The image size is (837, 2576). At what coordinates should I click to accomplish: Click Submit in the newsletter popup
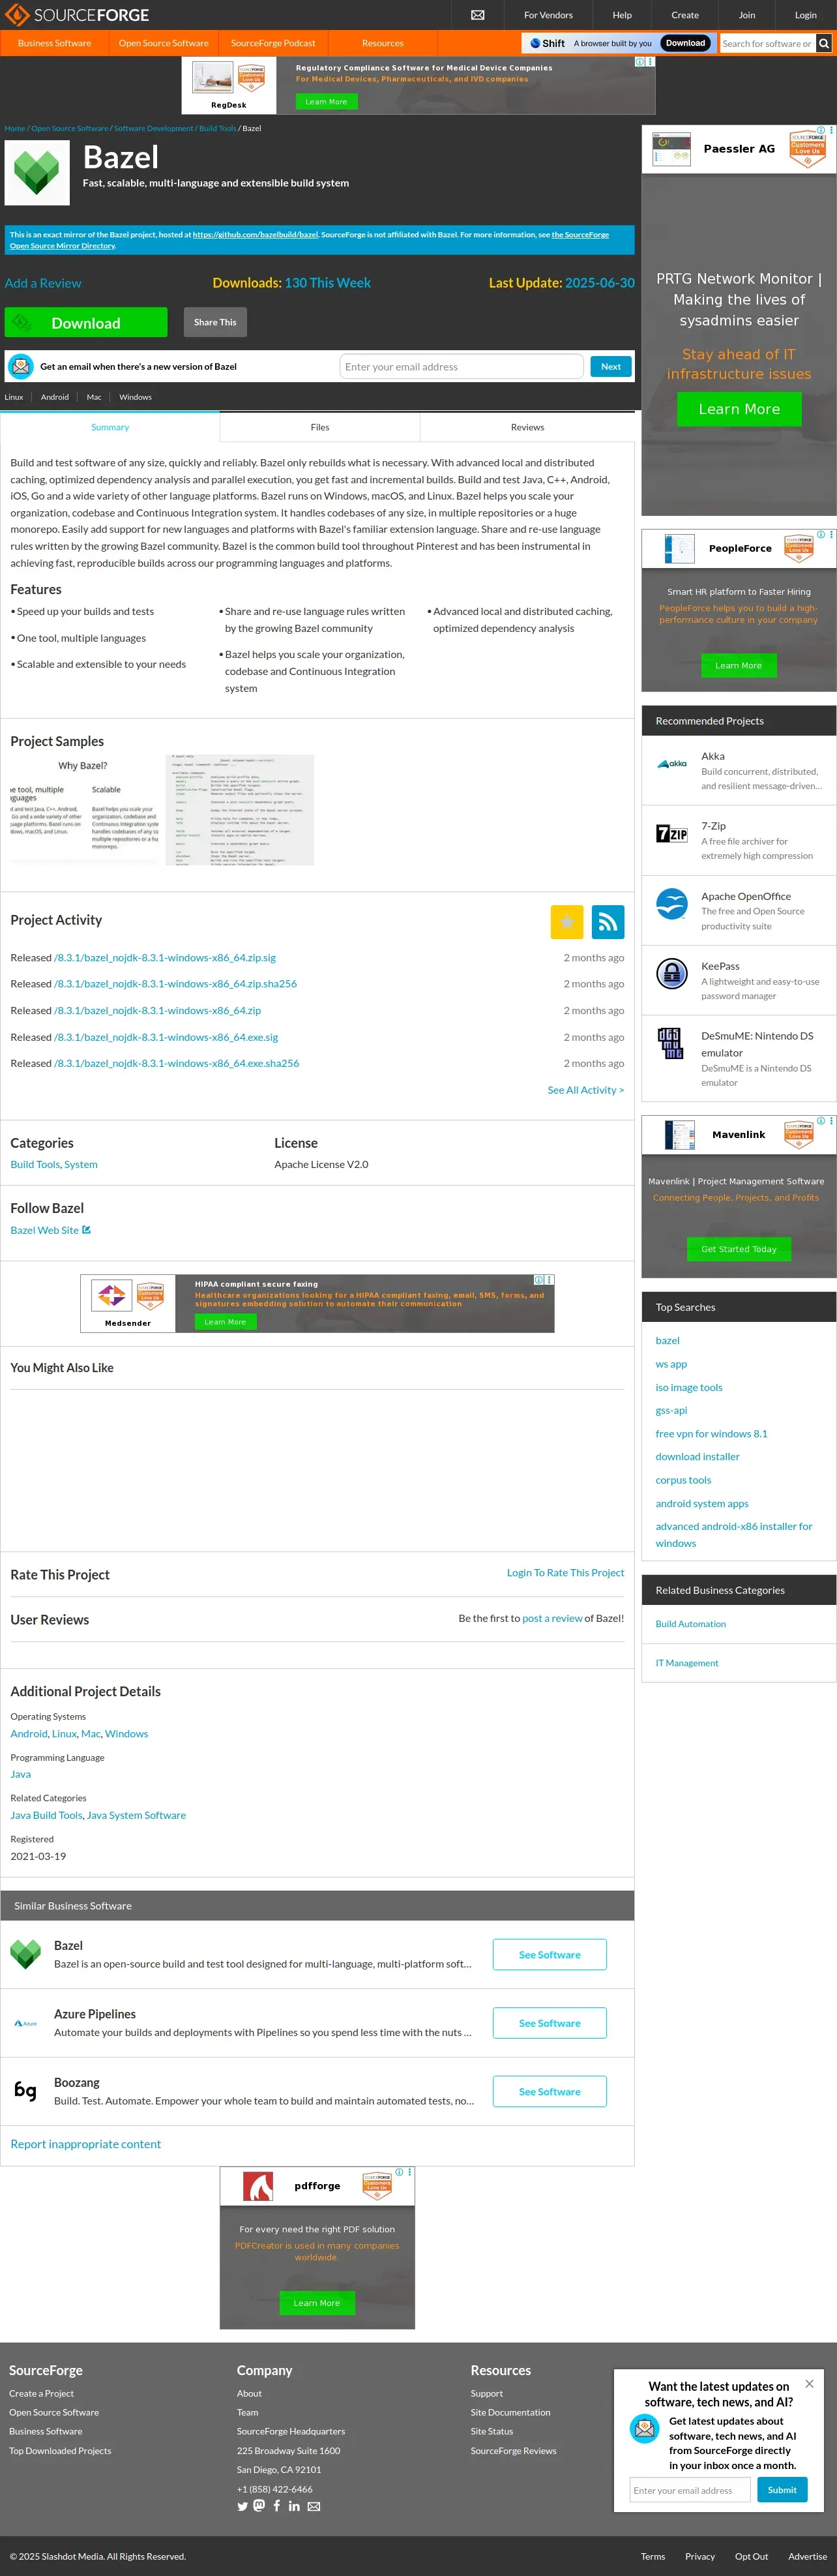click(x=782, y=2490)
